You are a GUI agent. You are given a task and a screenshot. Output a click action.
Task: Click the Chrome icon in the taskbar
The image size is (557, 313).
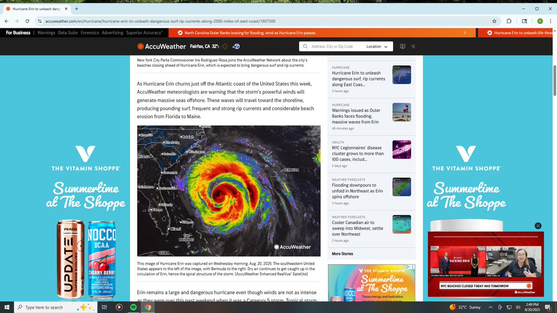148,307
